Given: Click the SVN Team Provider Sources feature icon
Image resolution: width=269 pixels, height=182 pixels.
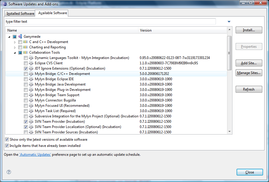Looking at the screenshot, I should 31,132.
